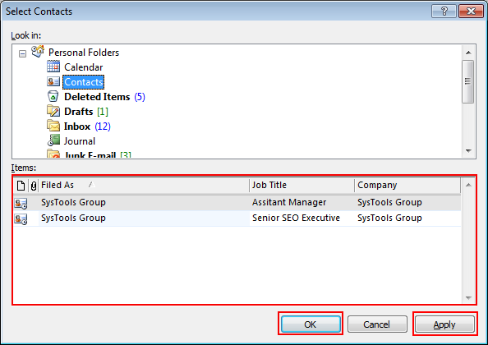Sort items by Job Title column

coord(302,186)
